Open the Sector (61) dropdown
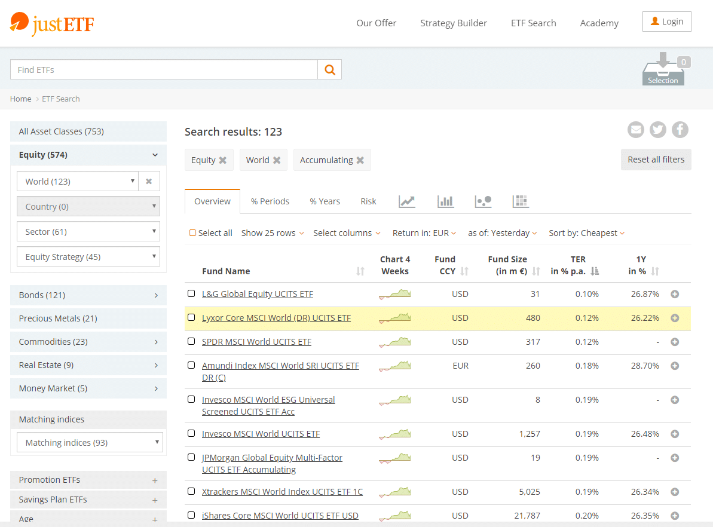 click(88, 231)
